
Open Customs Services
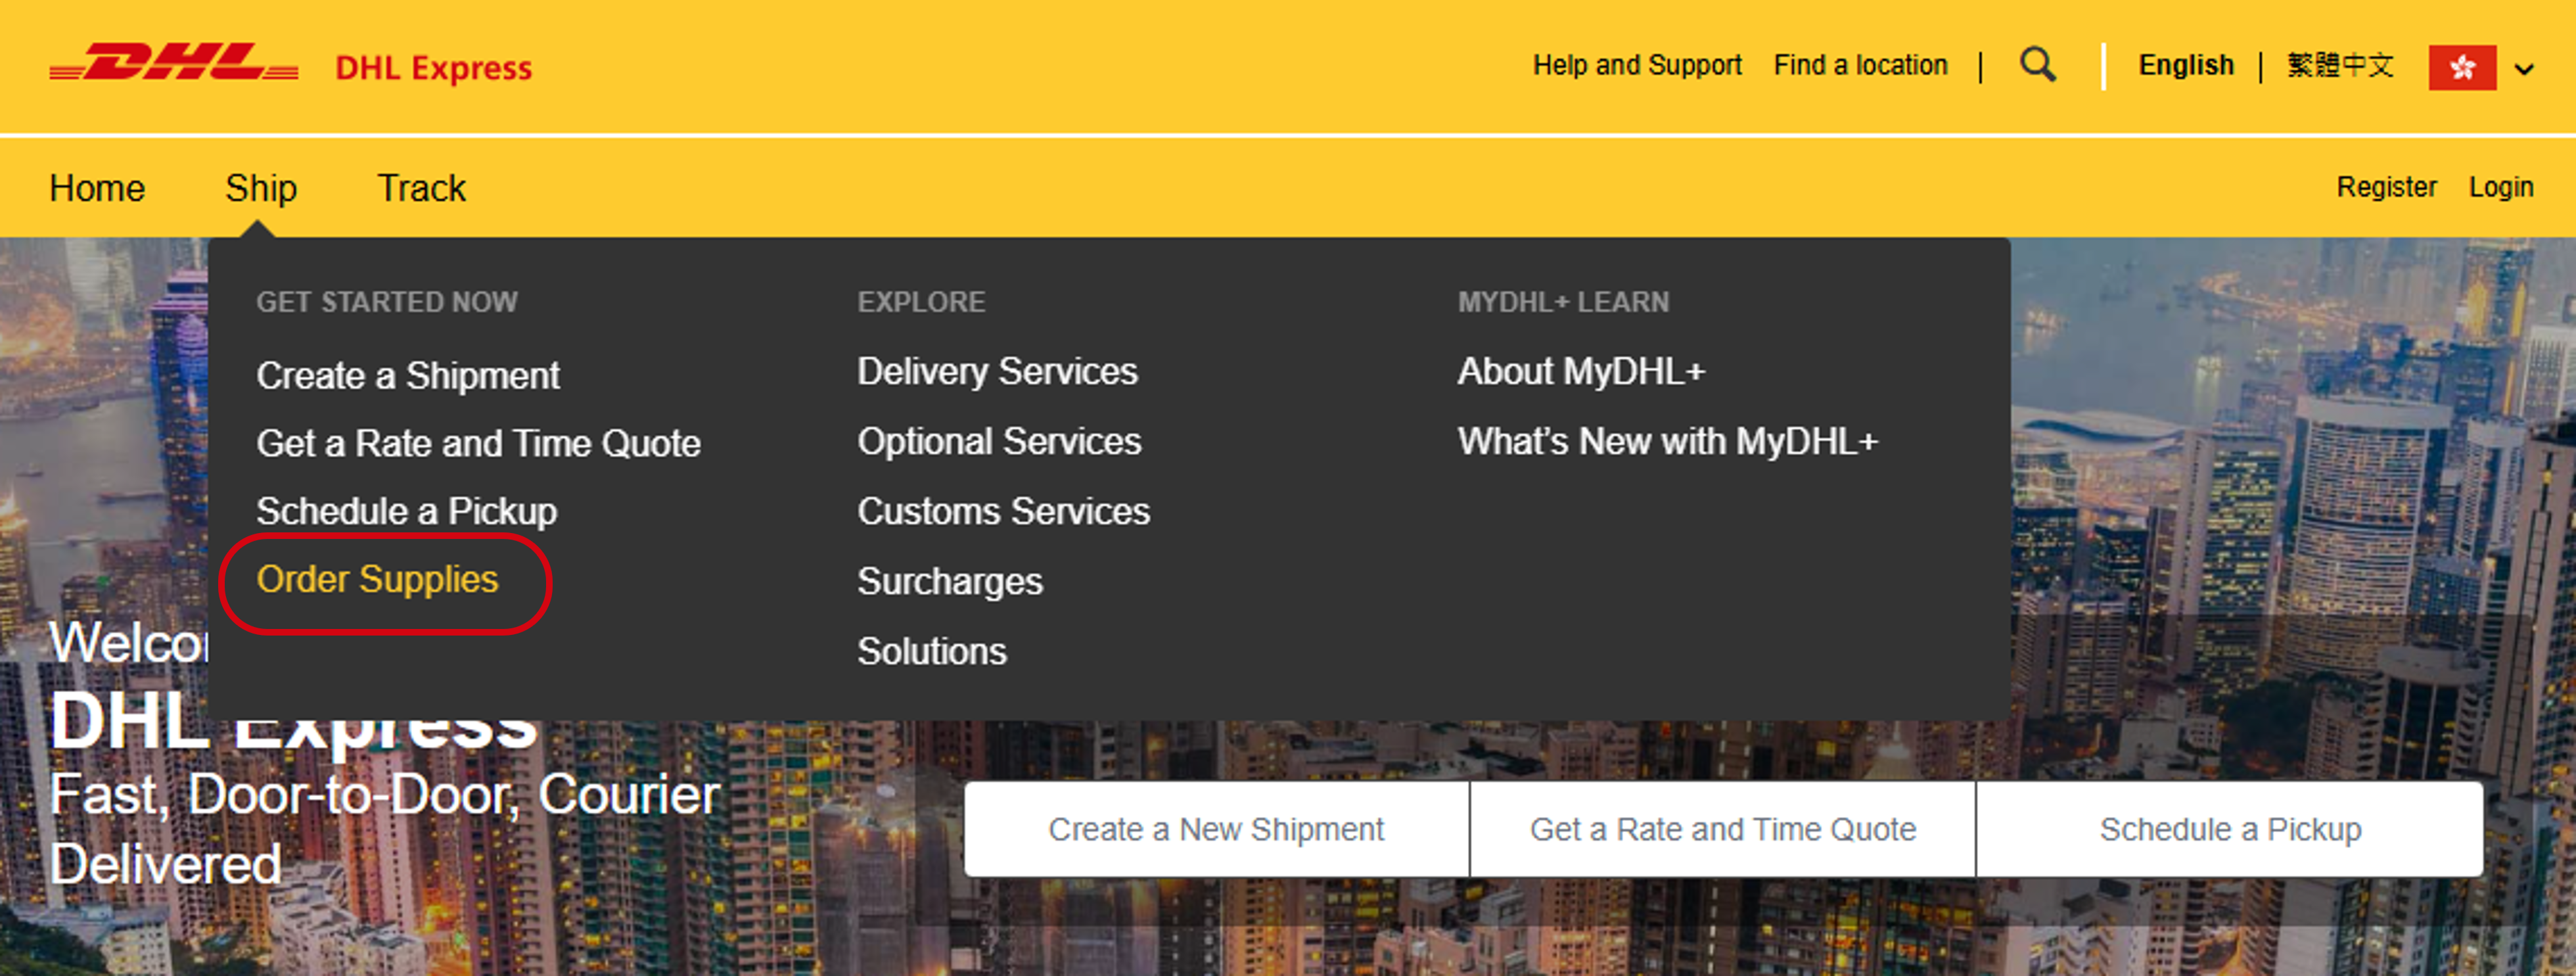click(x=1003, y=512)
